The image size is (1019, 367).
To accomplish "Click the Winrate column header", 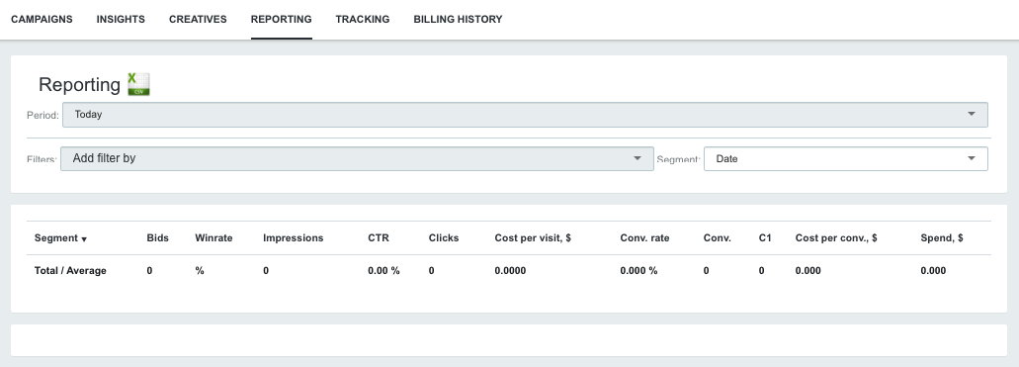I will (213, 238).
